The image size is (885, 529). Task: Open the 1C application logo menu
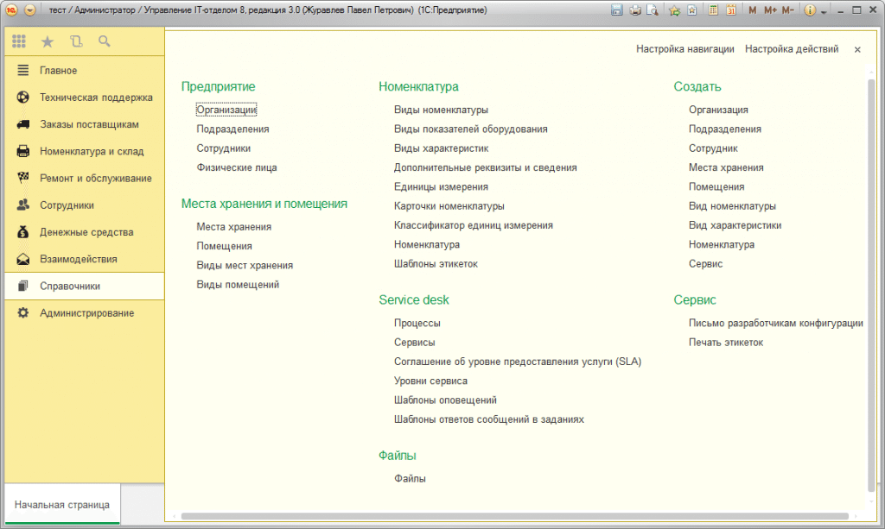11,10
